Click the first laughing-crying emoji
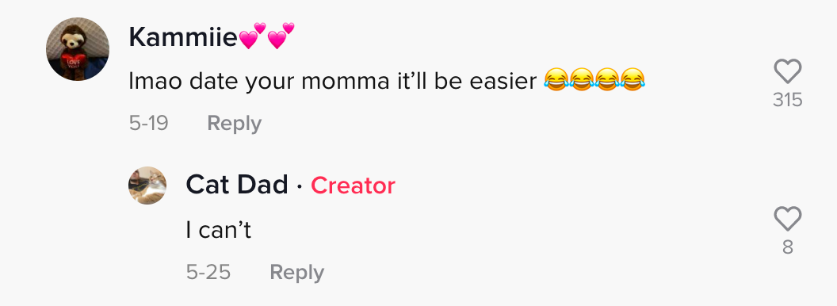837x306 pixels. click(556, 80)
